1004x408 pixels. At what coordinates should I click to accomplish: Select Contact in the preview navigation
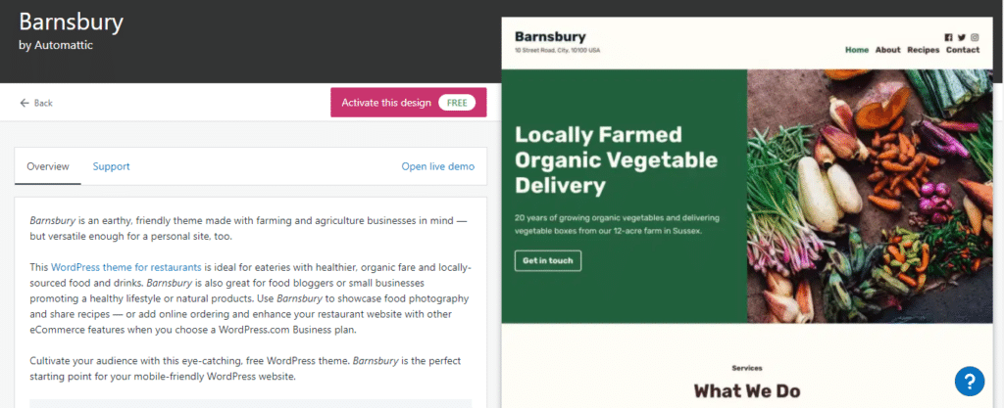[x=963, y=50]
